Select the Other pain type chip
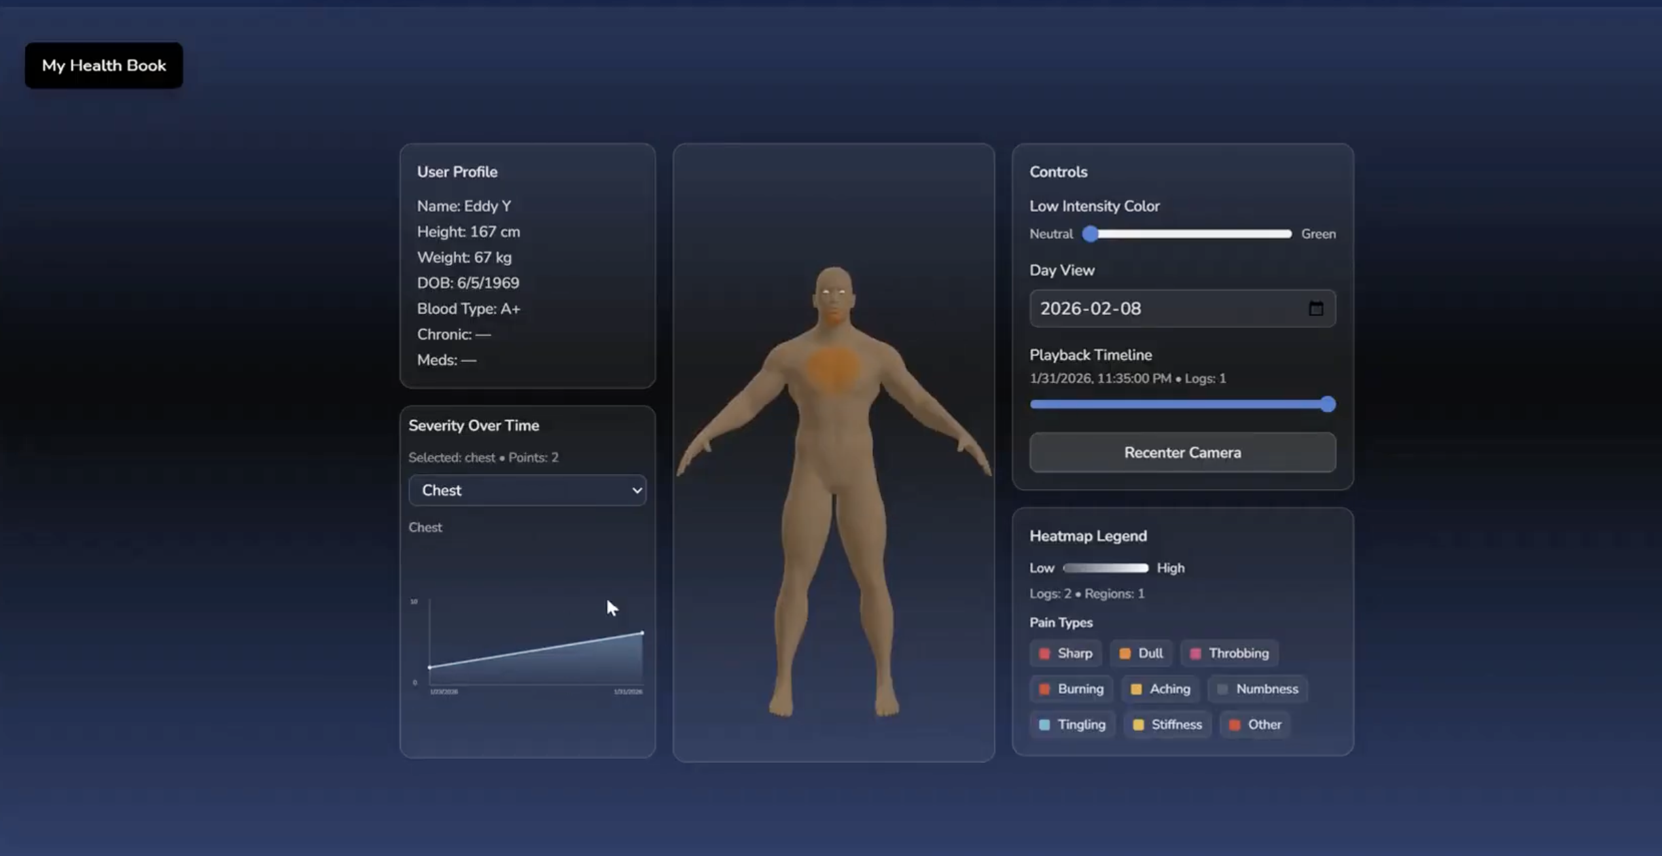 pyautogui.click(x=1255, y=724)
